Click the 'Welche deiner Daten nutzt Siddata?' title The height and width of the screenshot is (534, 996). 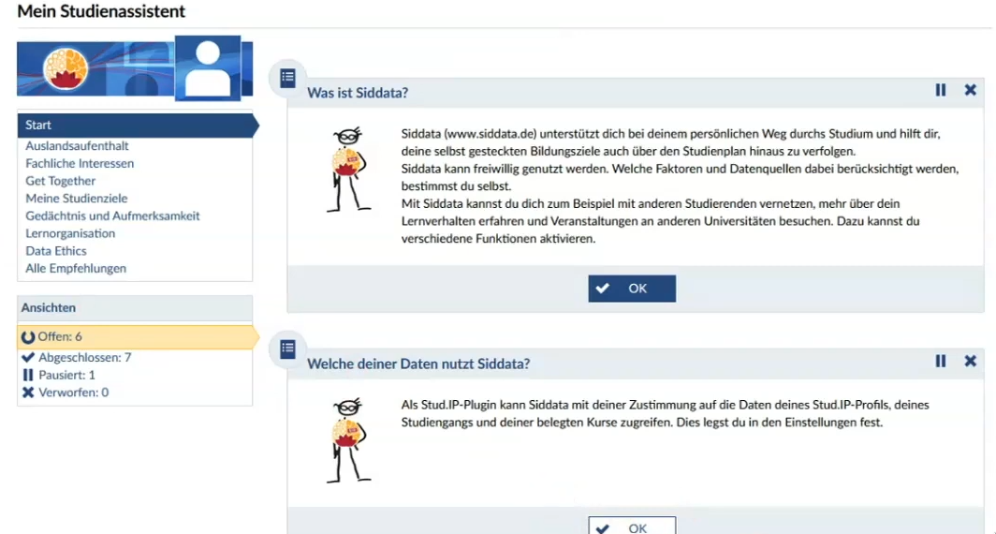pos(418,363)
